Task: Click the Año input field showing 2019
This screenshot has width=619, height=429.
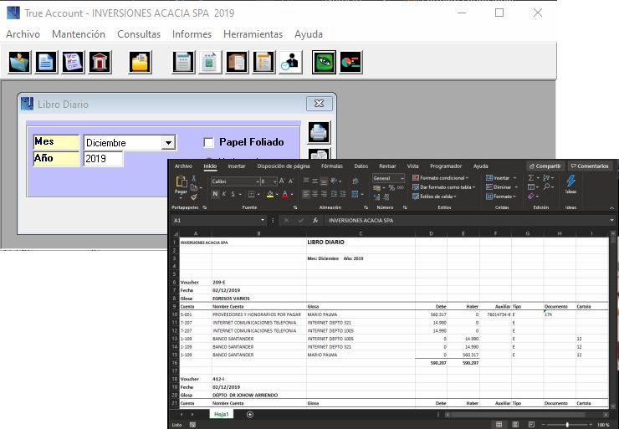Action: point(104,159)
